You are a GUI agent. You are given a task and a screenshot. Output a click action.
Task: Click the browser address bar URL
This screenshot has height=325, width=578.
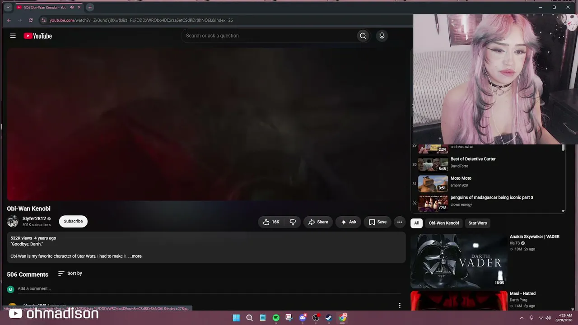[x=141, y=20]
